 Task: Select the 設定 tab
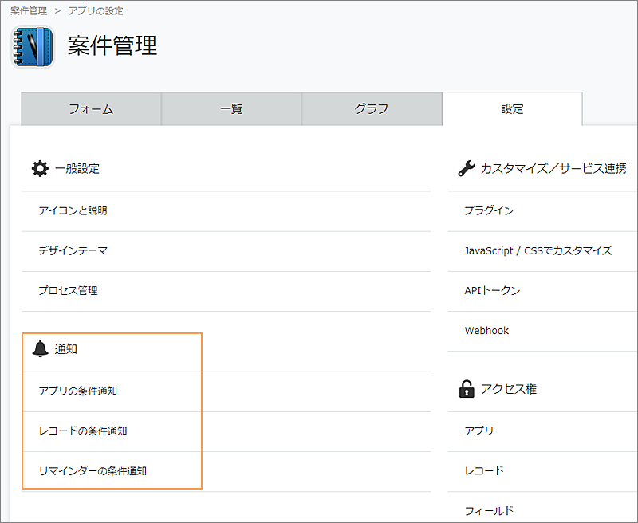(512, 108)
